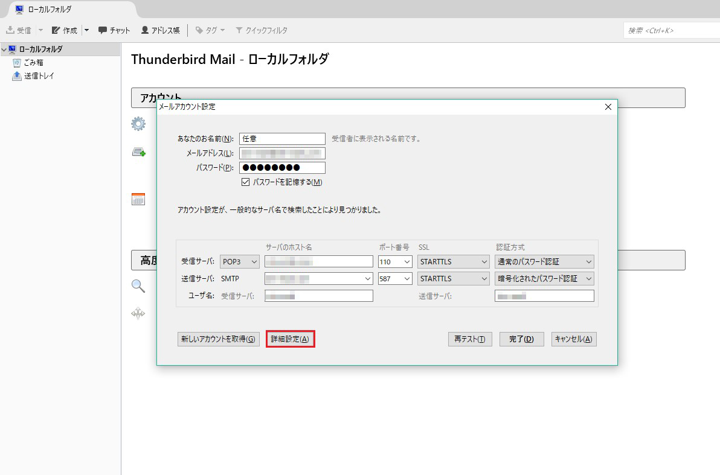Select the ごみ箱 folder
Image resolution: width=720 pixels, height=475 pixels.
click(60, 63)
